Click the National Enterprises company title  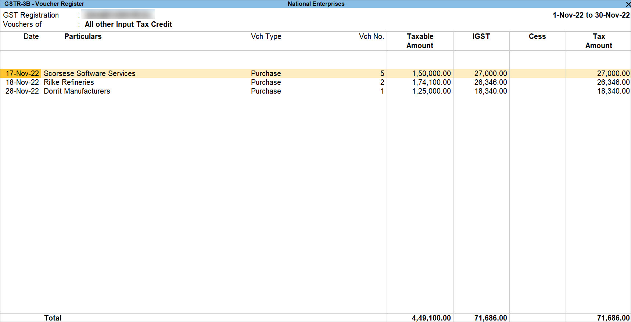(x=316, y=4)
